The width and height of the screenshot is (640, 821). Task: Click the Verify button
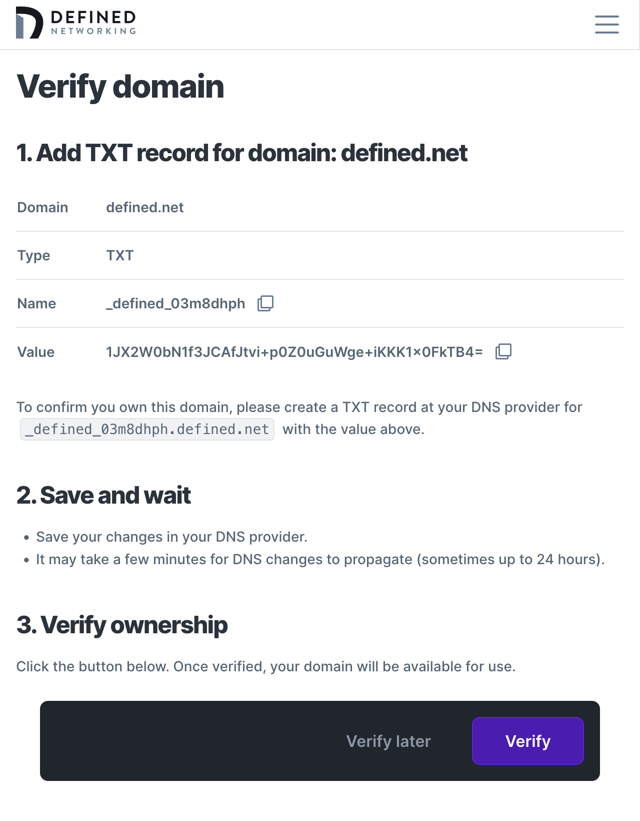tap(527, 741)
